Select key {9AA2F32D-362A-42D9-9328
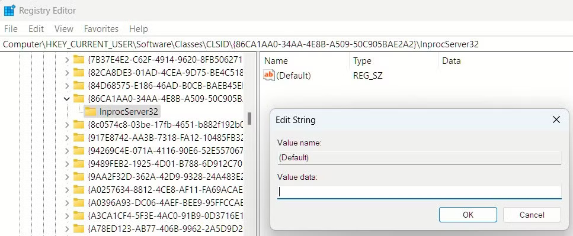 165,176
